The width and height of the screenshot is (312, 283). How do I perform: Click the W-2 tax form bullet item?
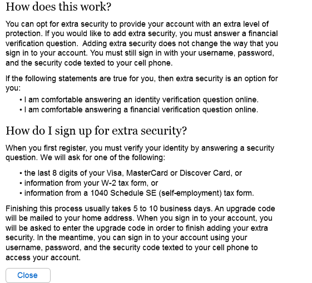coord(89,183)
